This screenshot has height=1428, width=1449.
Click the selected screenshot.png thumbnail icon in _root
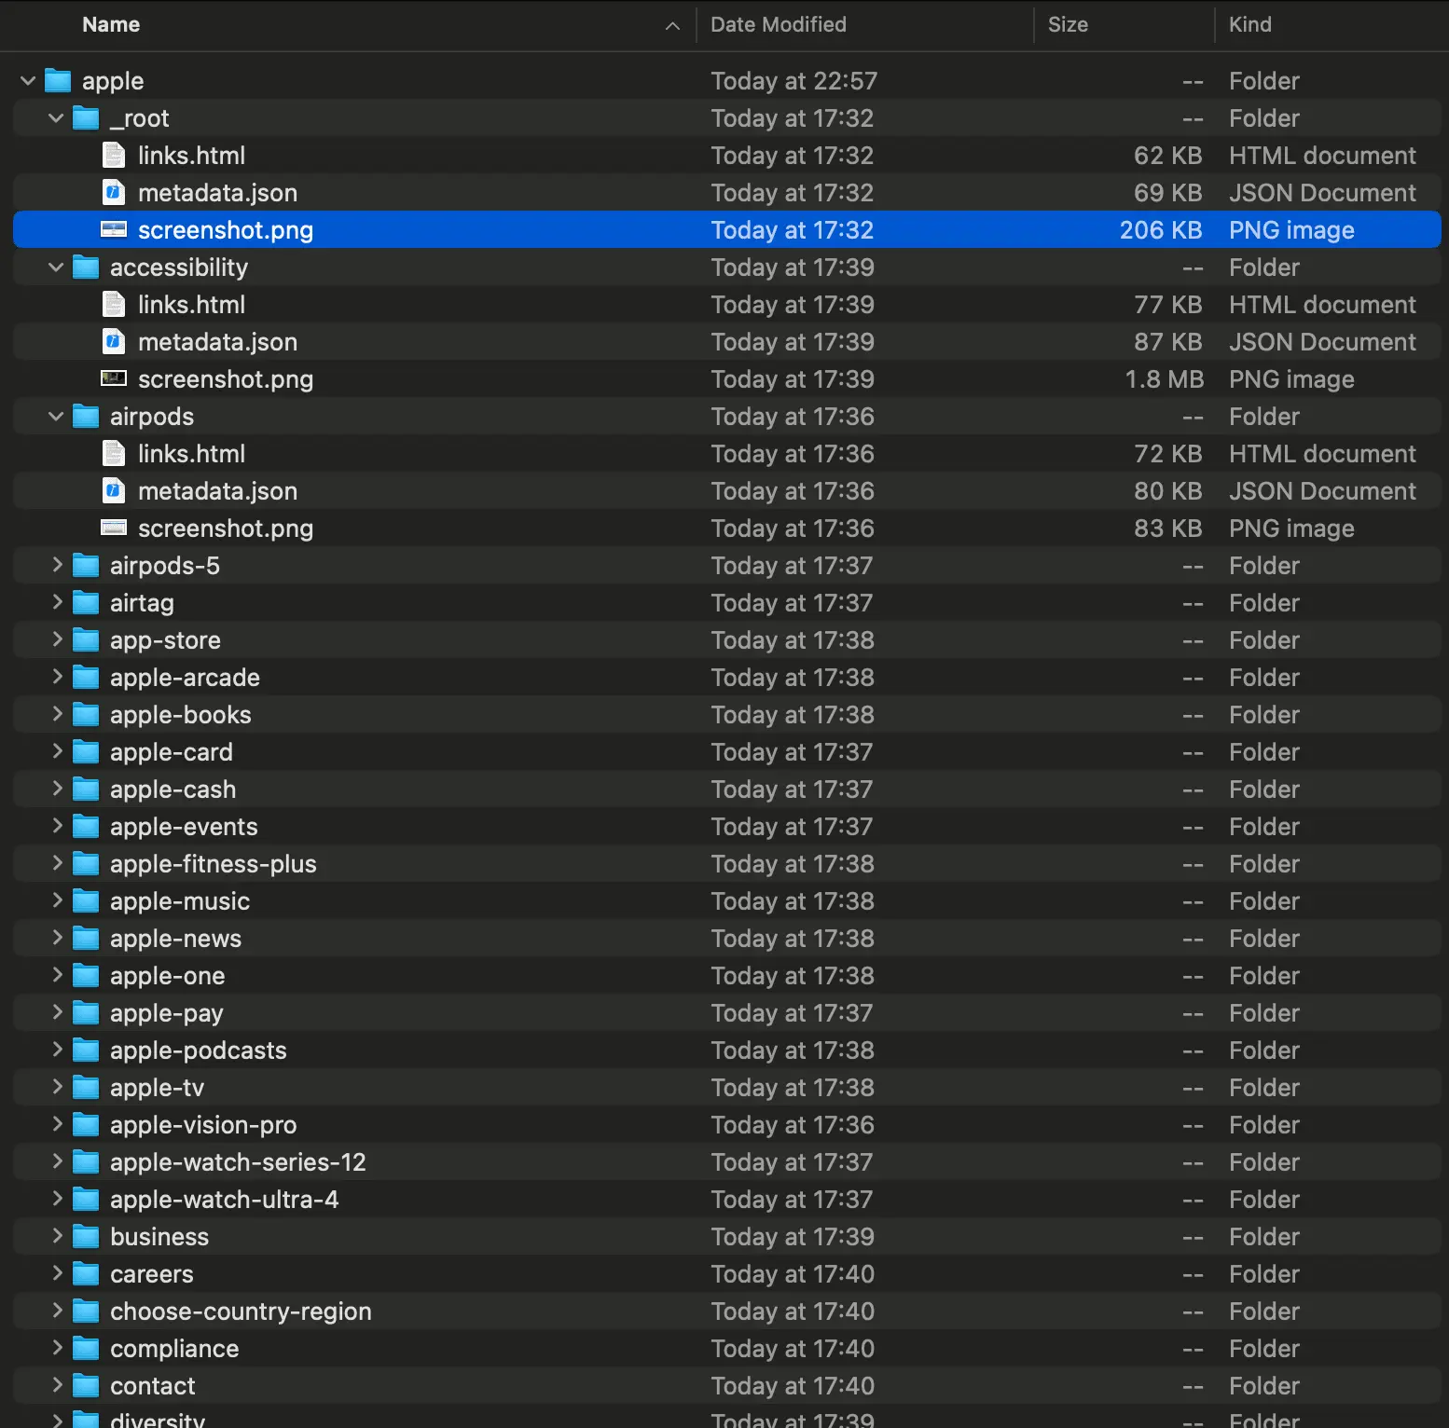(114, 229)
